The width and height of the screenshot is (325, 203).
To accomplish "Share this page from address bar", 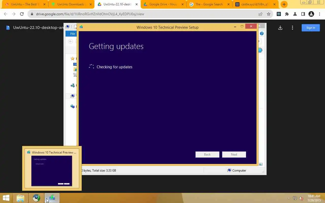I will [261, 14].
